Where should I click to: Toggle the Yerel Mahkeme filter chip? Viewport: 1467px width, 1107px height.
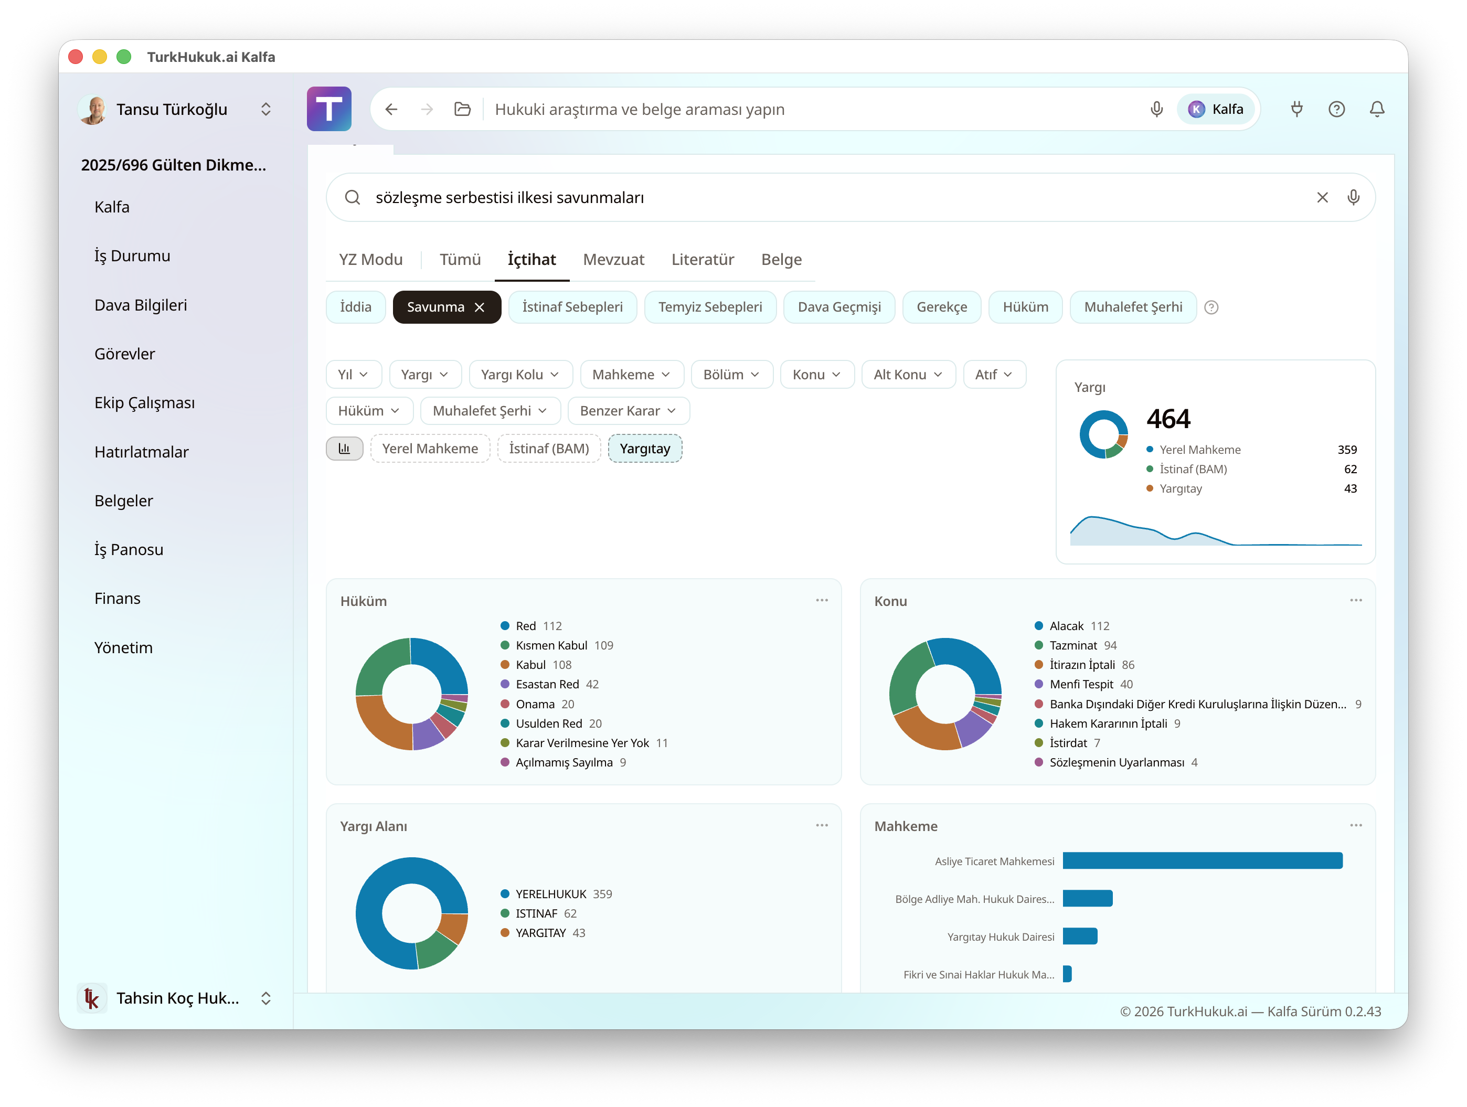click(x=430, y=449)
